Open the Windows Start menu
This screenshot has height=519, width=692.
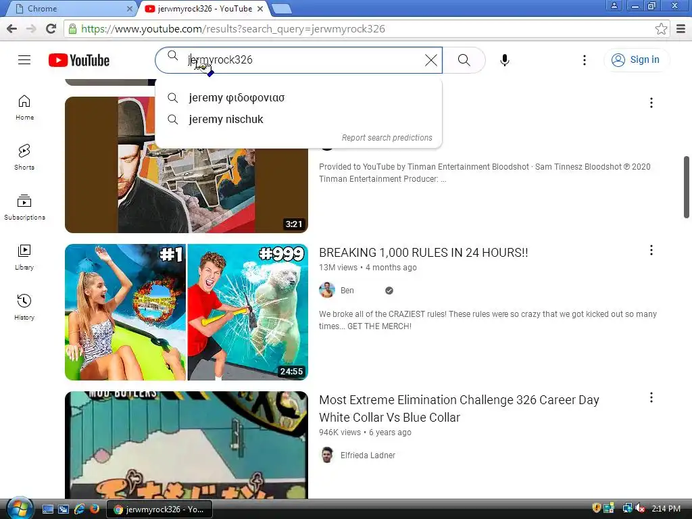18,509
